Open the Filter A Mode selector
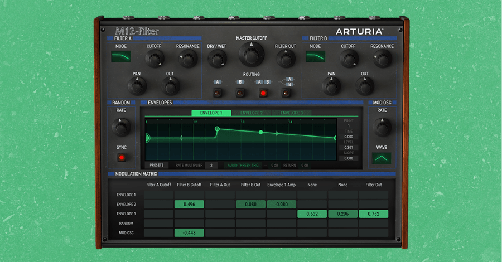The height and width of the screenshot is (262, 502). (121, 57)
